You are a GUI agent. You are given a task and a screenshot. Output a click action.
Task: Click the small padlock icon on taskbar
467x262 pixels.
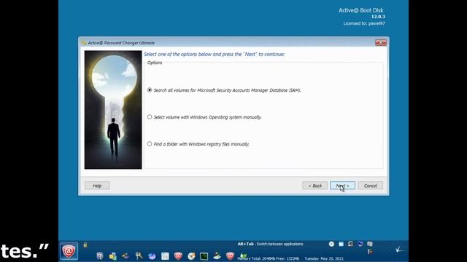(85, 245)
